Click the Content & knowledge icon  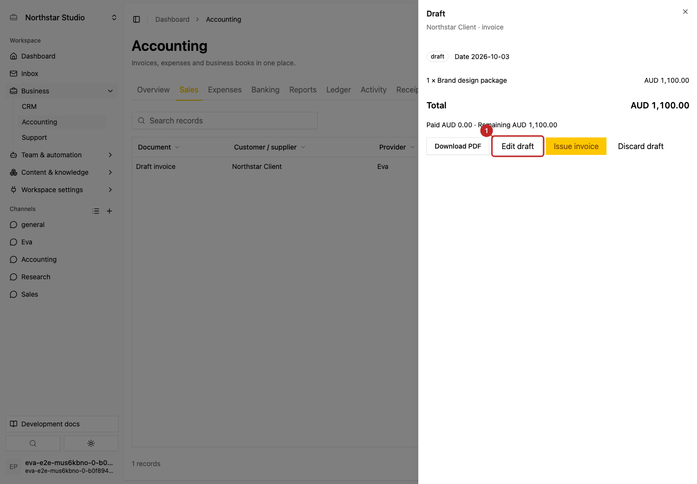(x=14, y=172)
